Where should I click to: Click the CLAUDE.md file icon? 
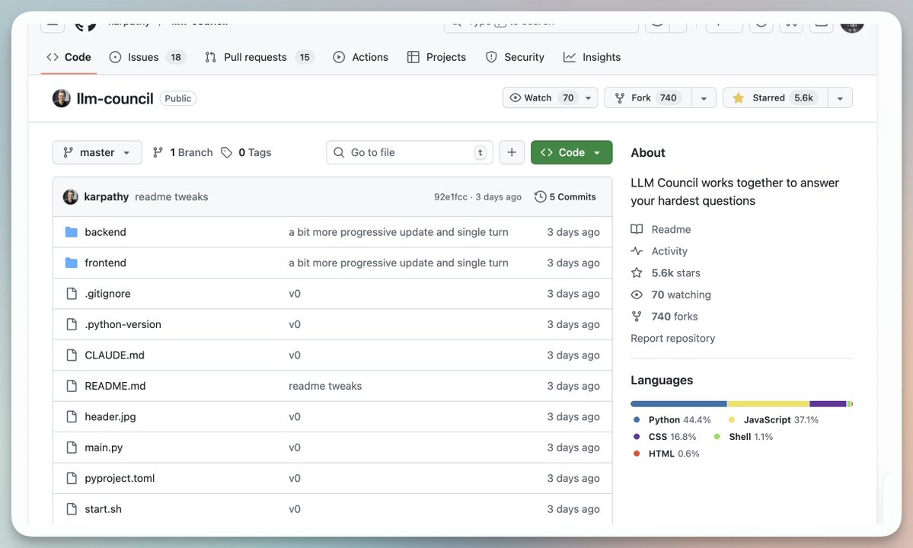72,355
